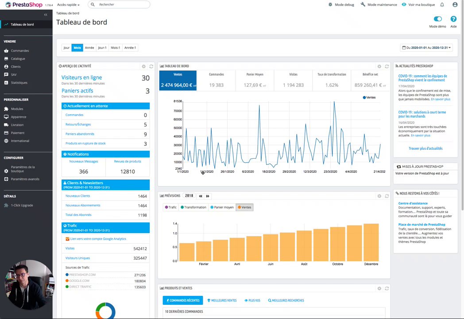This screenshot has height=319, width=464.
Task: Open the notifications bell icon
Action: [x=442, y=5]
